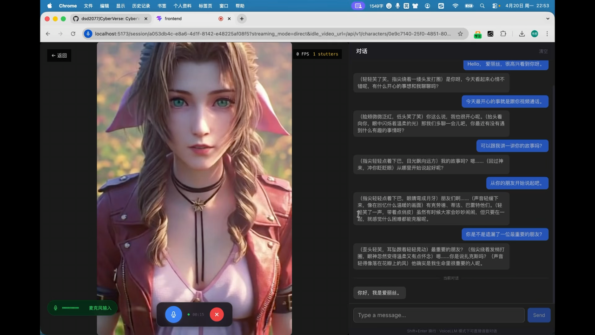The height and width of the screenshot is (335, 595).
Task: Reload the page
Action: (x=73, y=33)
